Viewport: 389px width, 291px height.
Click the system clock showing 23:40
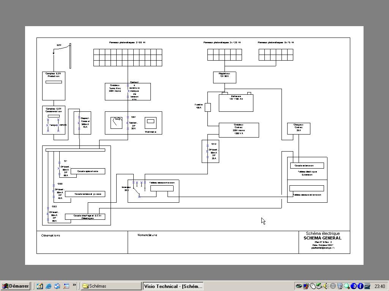(380, 286)
